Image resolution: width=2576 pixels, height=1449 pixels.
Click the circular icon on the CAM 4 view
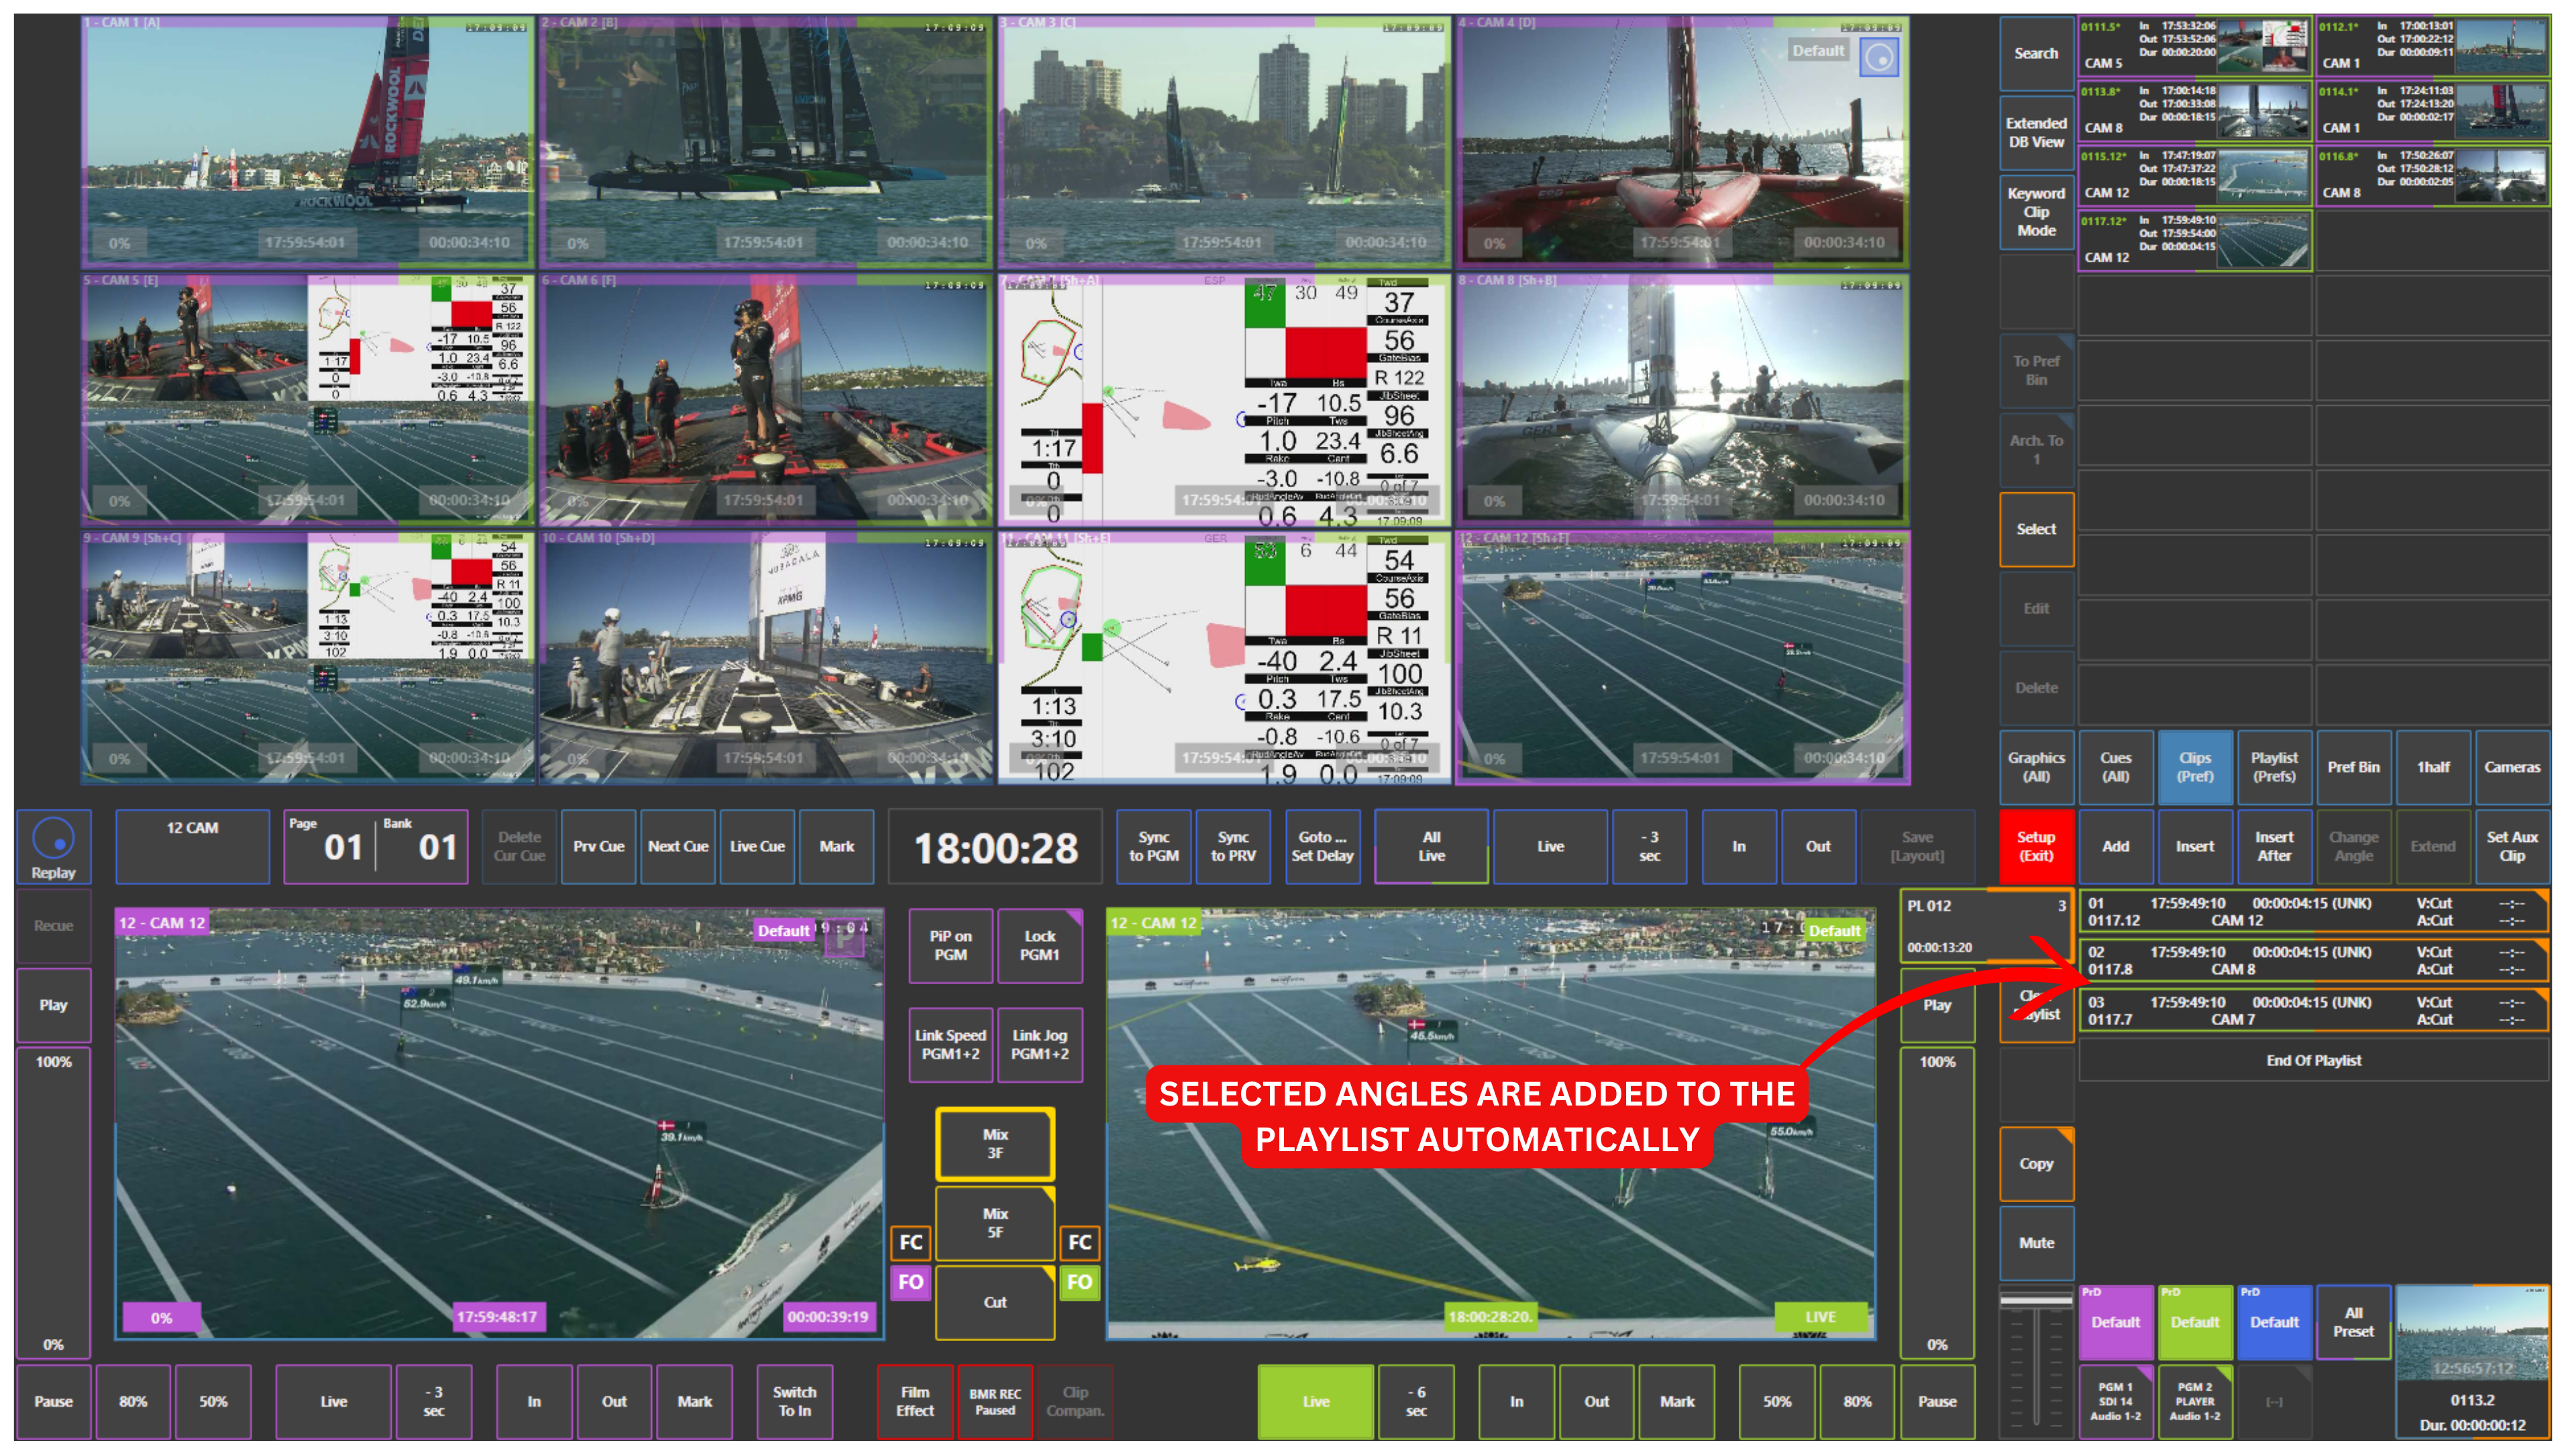coord(1878,57)
